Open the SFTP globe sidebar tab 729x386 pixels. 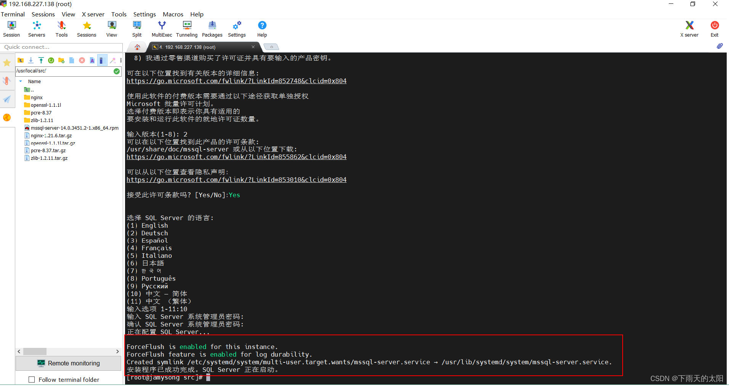7,117
